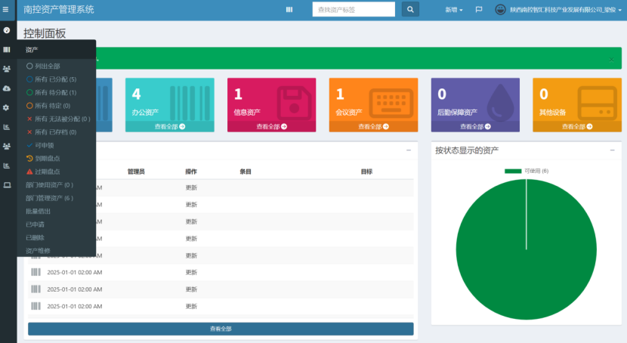This screenshot has width=627, height=343.
Task: Click the hamburger menu toggle icon
Action: (6, 10)
